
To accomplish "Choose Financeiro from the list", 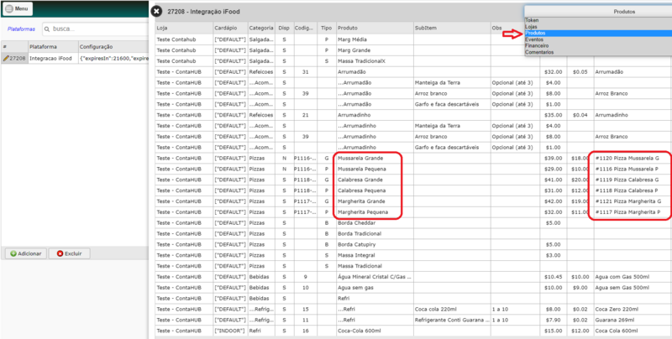I will [598, 45].
